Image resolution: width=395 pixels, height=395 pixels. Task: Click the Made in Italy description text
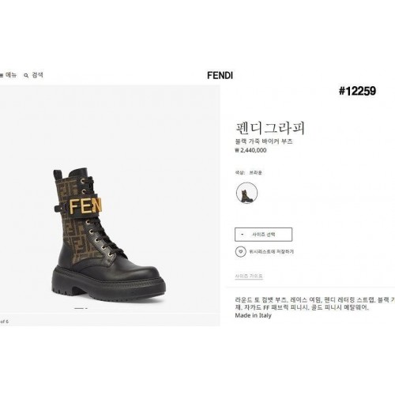tap(253, 315)
